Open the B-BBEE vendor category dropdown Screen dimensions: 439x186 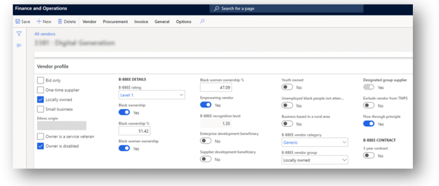click(344, 142)
